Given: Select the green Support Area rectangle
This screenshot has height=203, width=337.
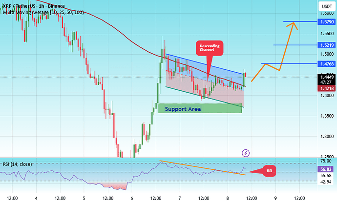Looking at the screenshot, I should coord(200,108).
